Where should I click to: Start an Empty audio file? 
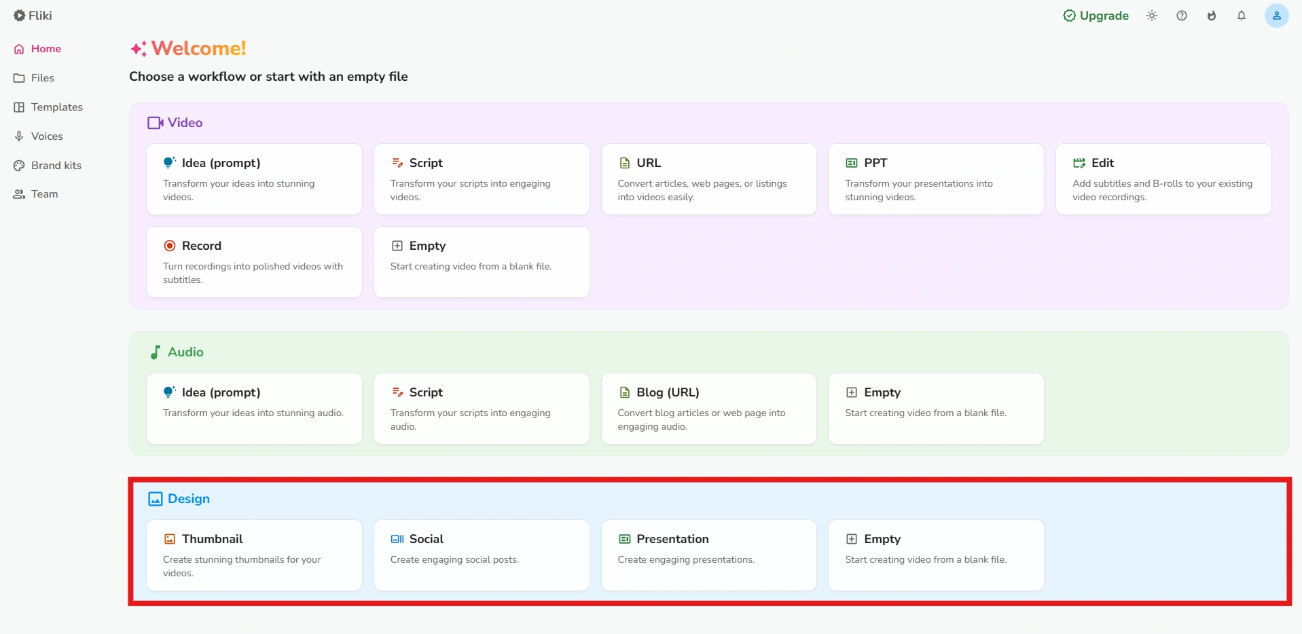click(936, 409)
